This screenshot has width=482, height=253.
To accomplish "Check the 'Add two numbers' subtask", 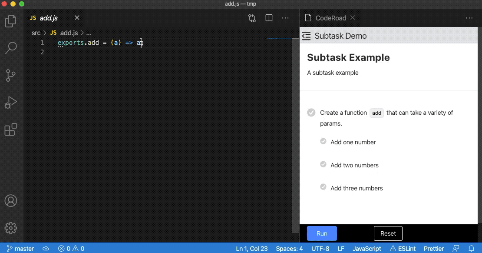I will (x=323, y=164).
